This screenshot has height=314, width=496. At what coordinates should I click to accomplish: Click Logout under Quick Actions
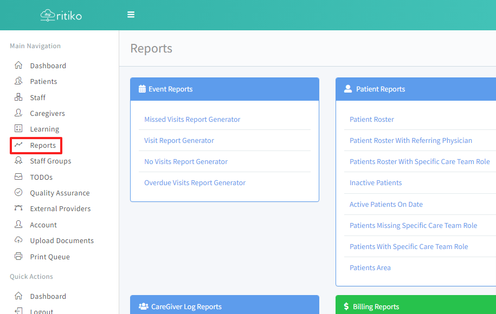pos(42,311)
